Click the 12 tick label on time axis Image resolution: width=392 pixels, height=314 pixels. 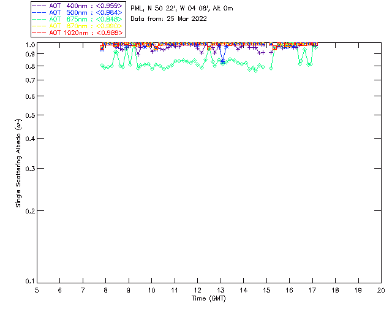point(197,290)
